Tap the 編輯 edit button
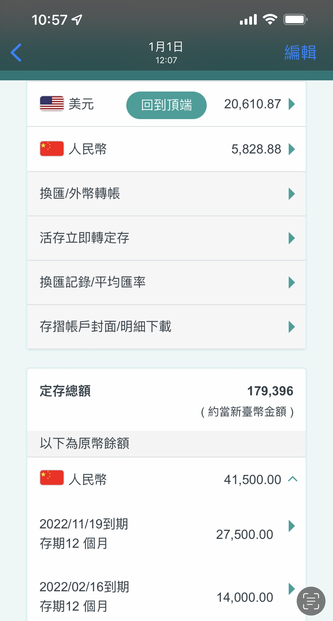 point(300,53)
